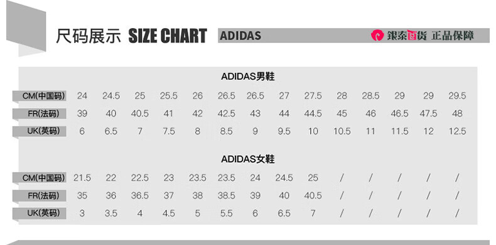Click the 银泰百货 brand text
Screen dimensions: 496x245
click(x=406, y=35)
